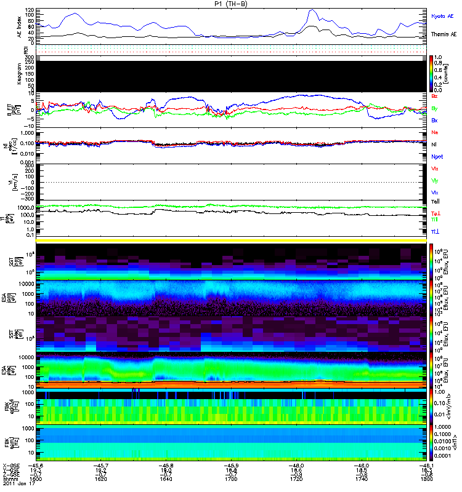Image resolution: width=462 pixels, height=492 pixels.
Task: Click the Vi [km/s] axis label
Action: (14, 182)
